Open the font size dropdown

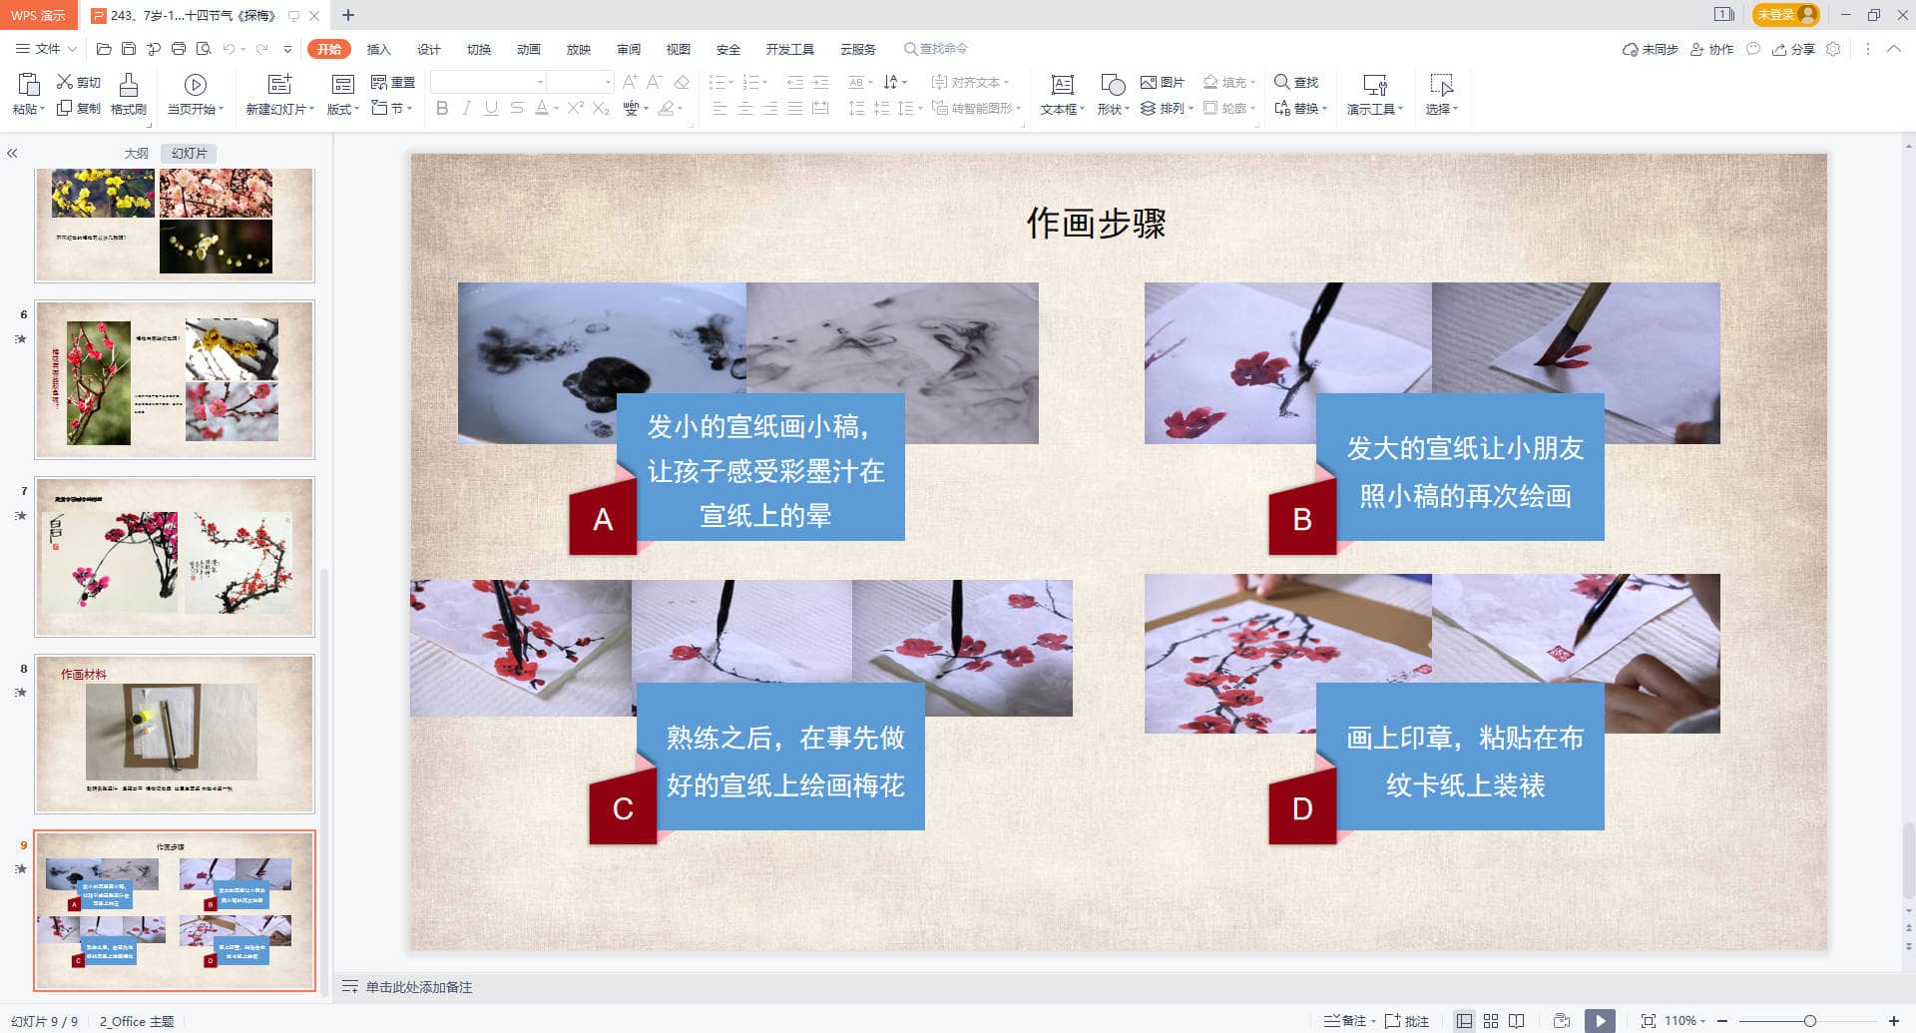coord(608,82)
